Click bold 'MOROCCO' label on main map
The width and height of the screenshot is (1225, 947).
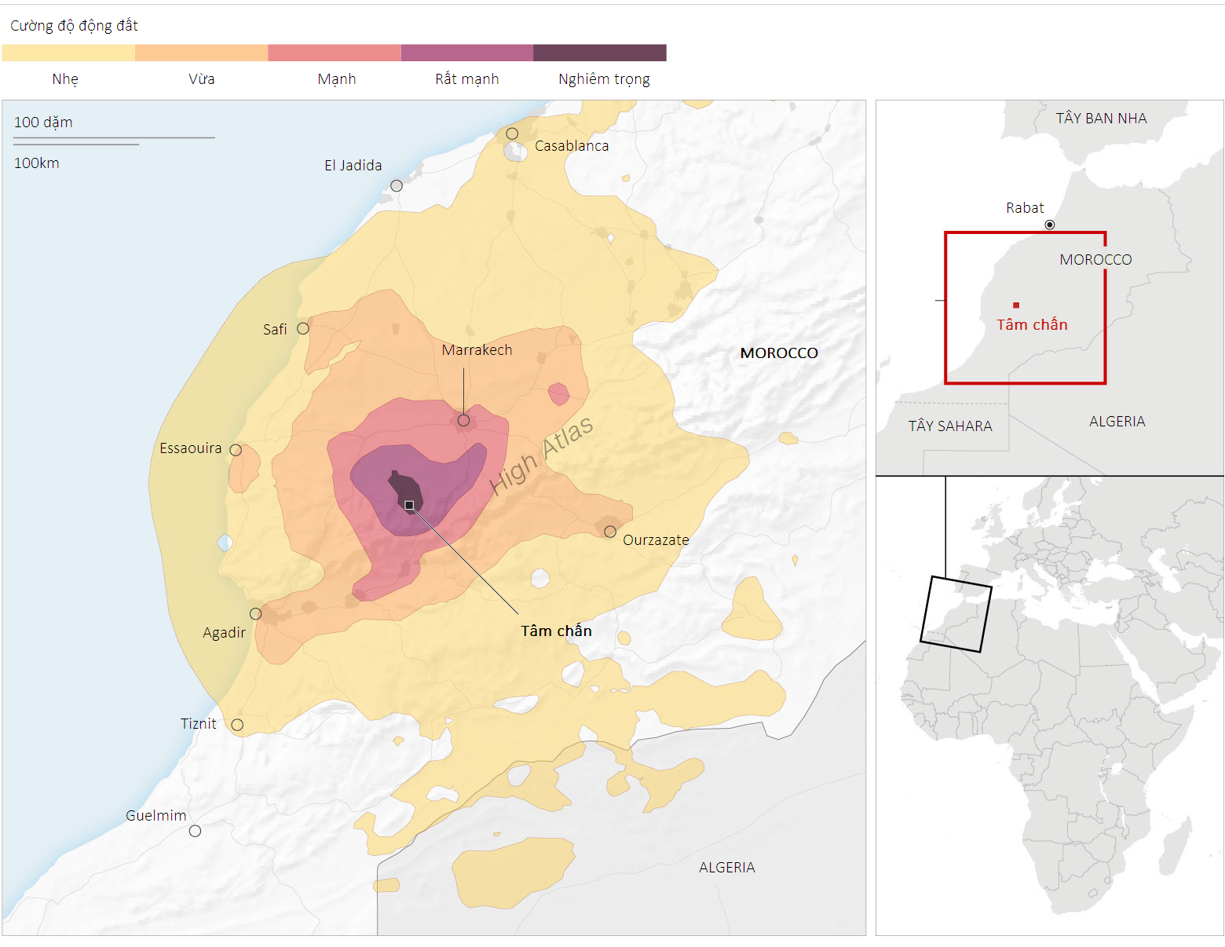pyautogui.click(x=779, y=353)
